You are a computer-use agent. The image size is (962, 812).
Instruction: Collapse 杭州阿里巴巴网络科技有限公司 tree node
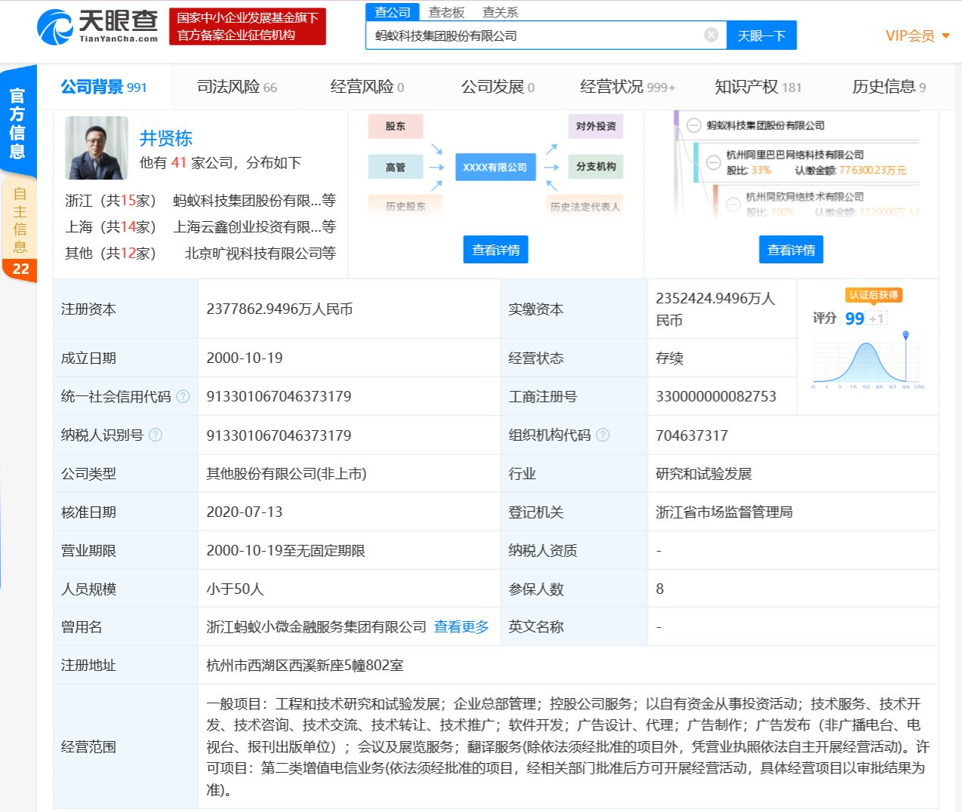(x=713, y=162)
